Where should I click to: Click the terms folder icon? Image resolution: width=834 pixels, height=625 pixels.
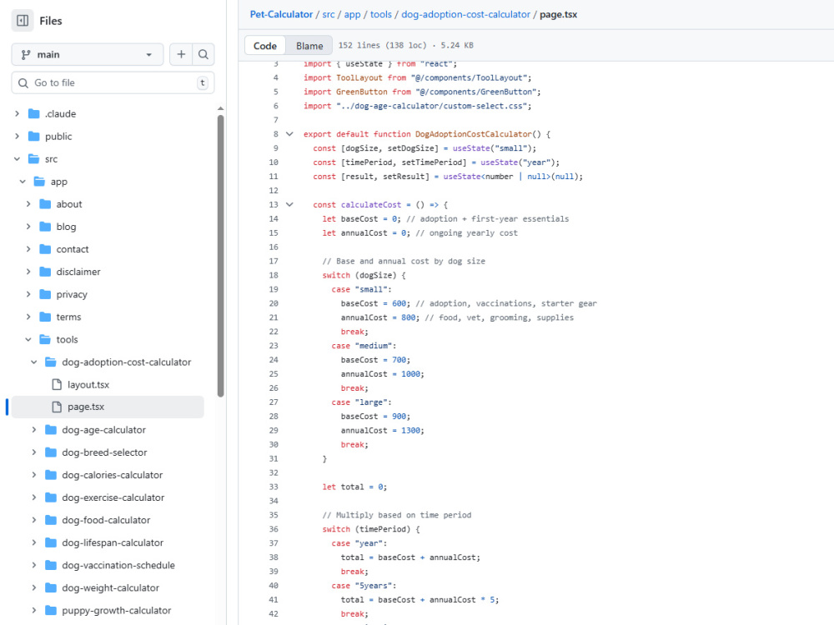pos(45,317)
